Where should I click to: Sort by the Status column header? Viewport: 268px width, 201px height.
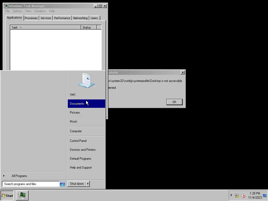click(x=89, y=27)
